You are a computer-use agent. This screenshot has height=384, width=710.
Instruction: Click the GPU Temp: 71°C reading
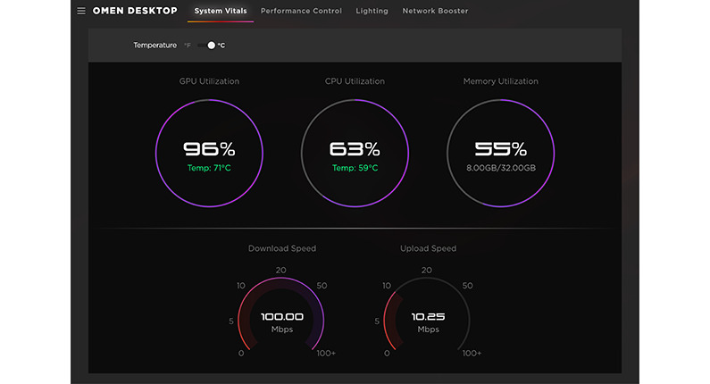coord(209,168)
